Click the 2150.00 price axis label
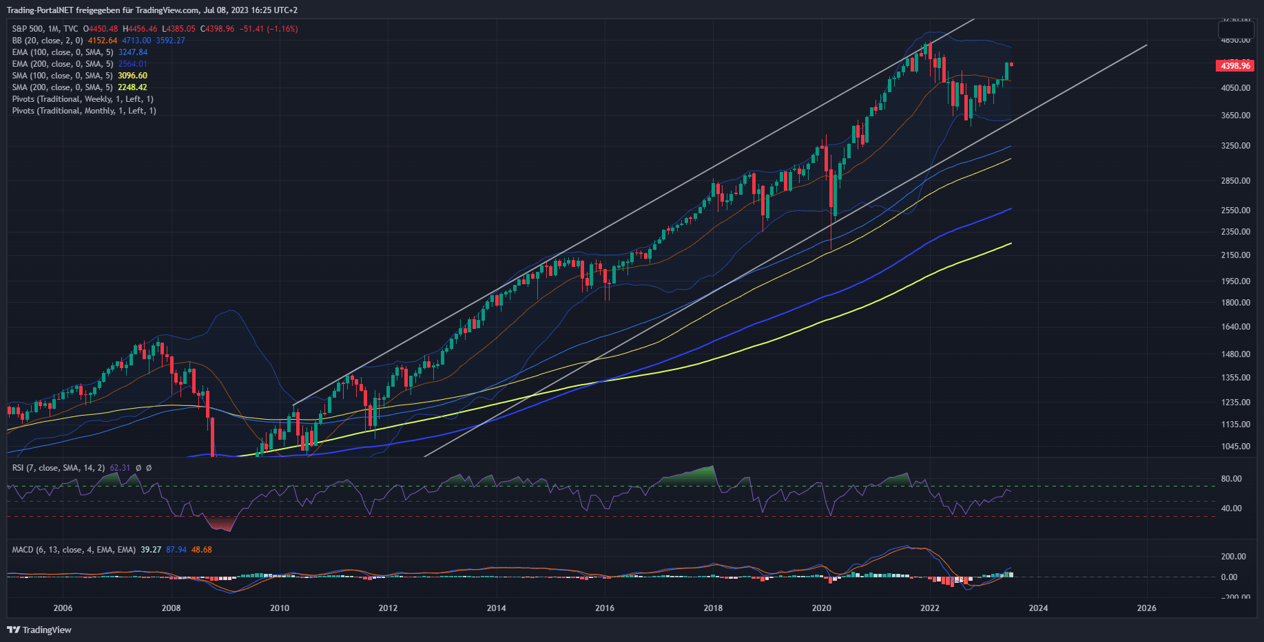Screen dimensions: 1264x642 pos(1236,255)
